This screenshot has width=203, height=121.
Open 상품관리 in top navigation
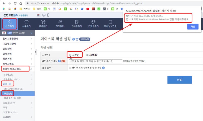26,24
